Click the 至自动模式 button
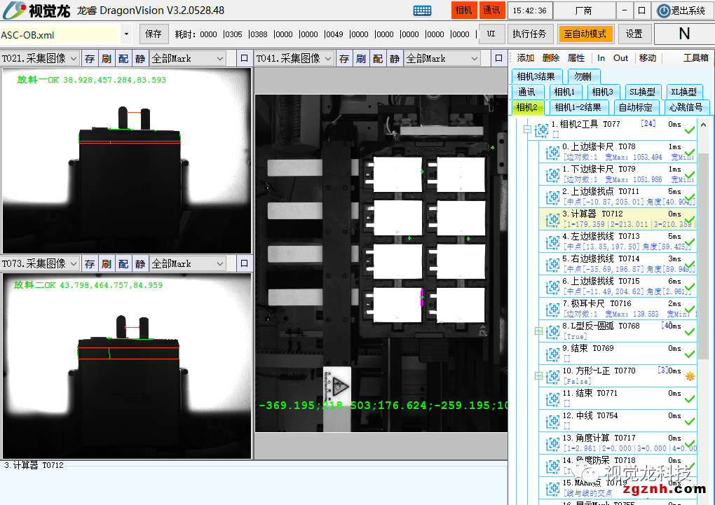715x505 pixels. [585, 34]
